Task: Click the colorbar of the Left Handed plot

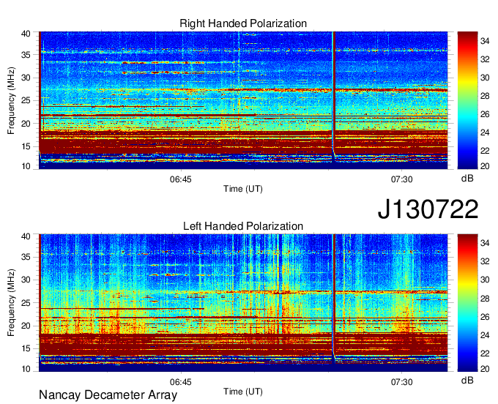Action: [467, 303]
